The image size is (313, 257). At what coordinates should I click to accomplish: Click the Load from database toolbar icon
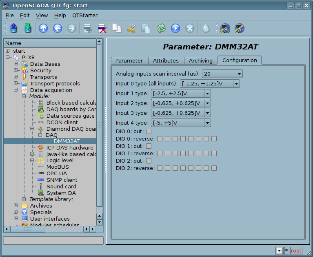(x=14, y=28)
